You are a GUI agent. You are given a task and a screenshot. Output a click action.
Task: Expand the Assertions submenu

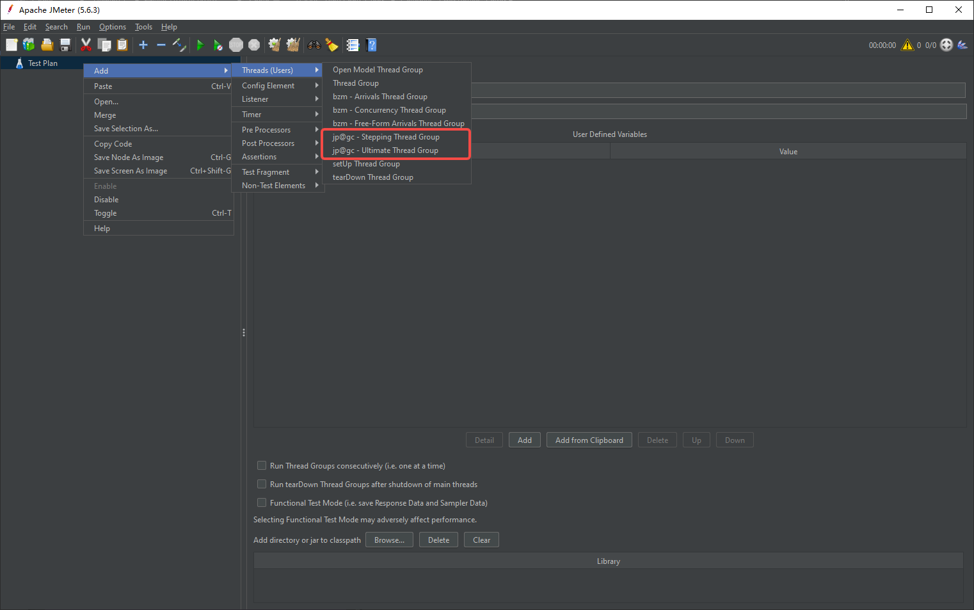click(277, 157)
